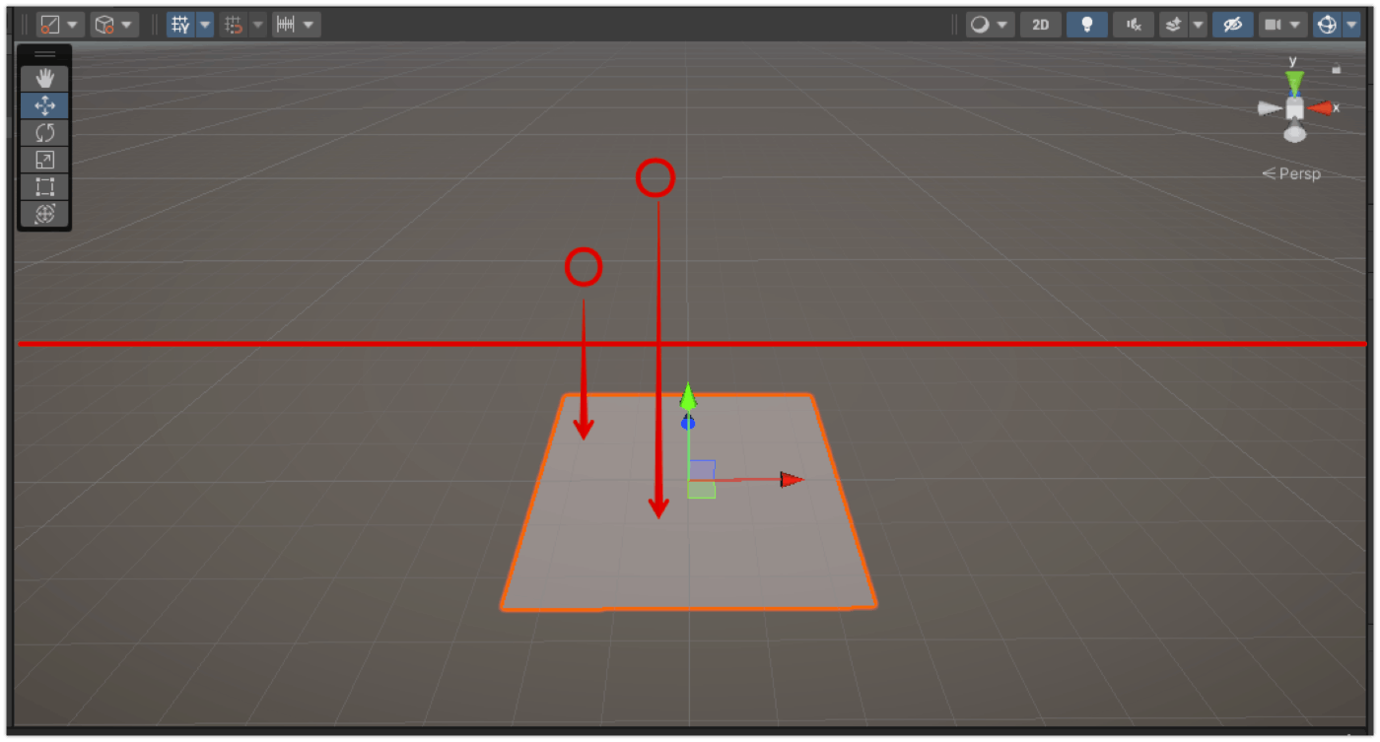Image resolution: width=1380 pixels, height=742 pixels.
Task: Select the Move tool
Action: 44,105
